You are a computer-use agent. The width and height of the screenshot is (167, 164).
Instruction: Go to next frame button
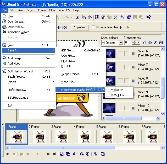48,154
